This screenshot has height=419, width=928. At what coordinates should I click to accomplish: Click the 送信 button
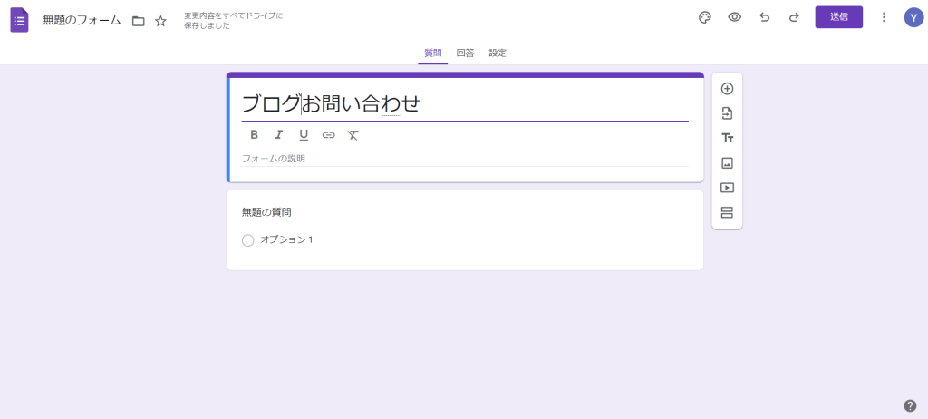pos(838,17)
